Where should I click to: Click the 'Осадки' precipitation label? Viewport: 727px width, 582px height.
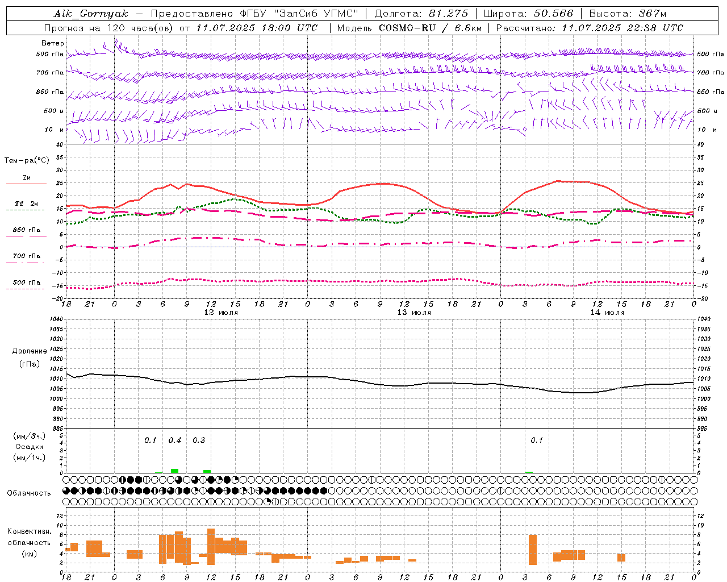[29, 447]
